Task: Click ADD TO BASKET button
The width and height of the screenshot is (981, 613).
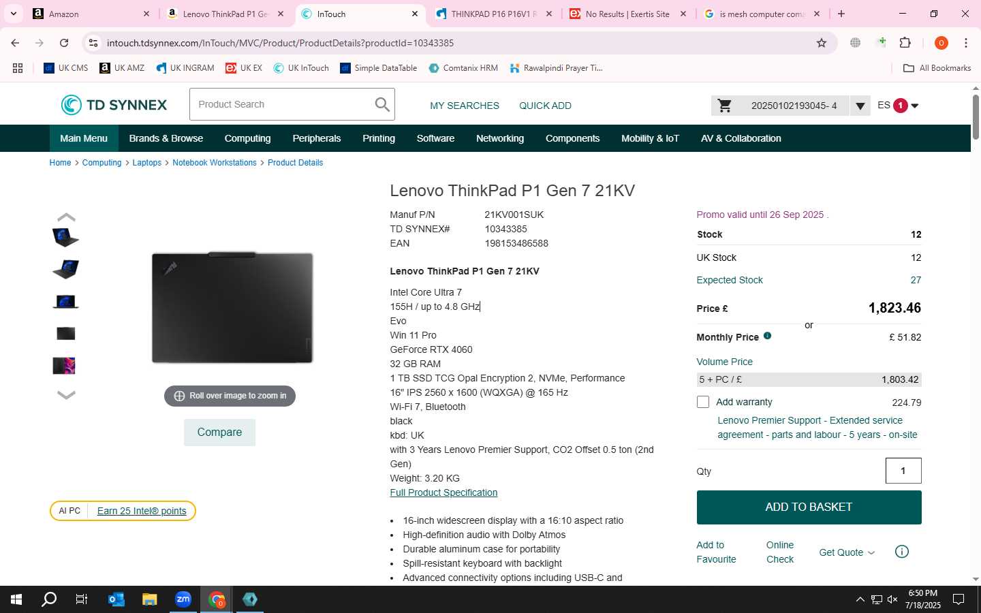Action: tap(809, 507)
